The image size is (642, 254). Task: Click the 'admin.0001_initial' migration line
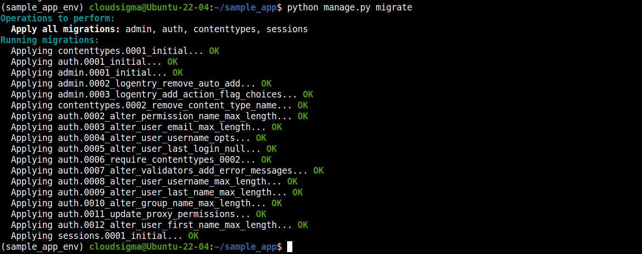(97, 73)
